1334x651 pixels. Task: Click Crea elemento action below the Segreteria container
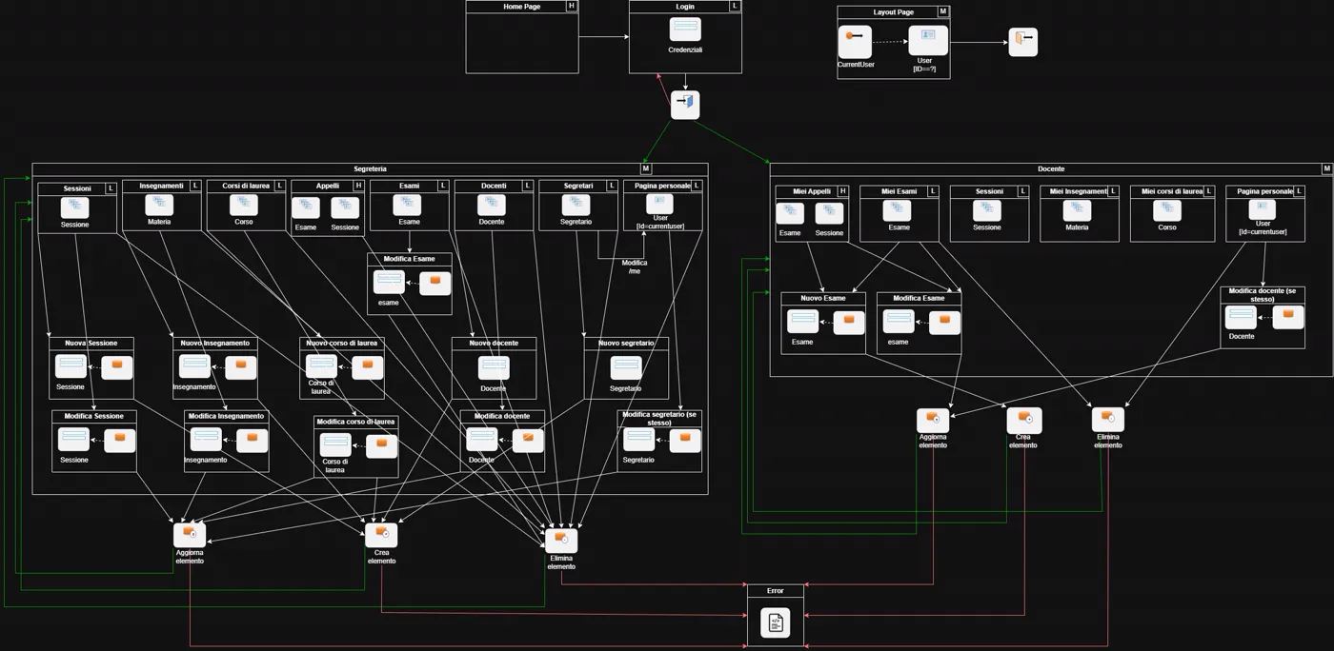point(381,534)
